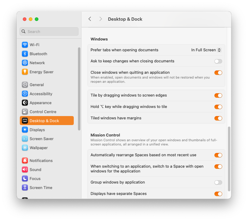The image size is (248, 221).
Task: Click the back navigation chevron
Action: (90, 19)
